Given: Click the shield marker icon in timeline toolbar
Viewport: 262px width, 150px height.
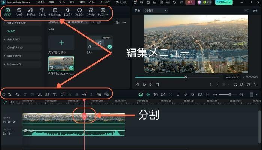Looking at the screenshot, I should click(x=178, y=94).
